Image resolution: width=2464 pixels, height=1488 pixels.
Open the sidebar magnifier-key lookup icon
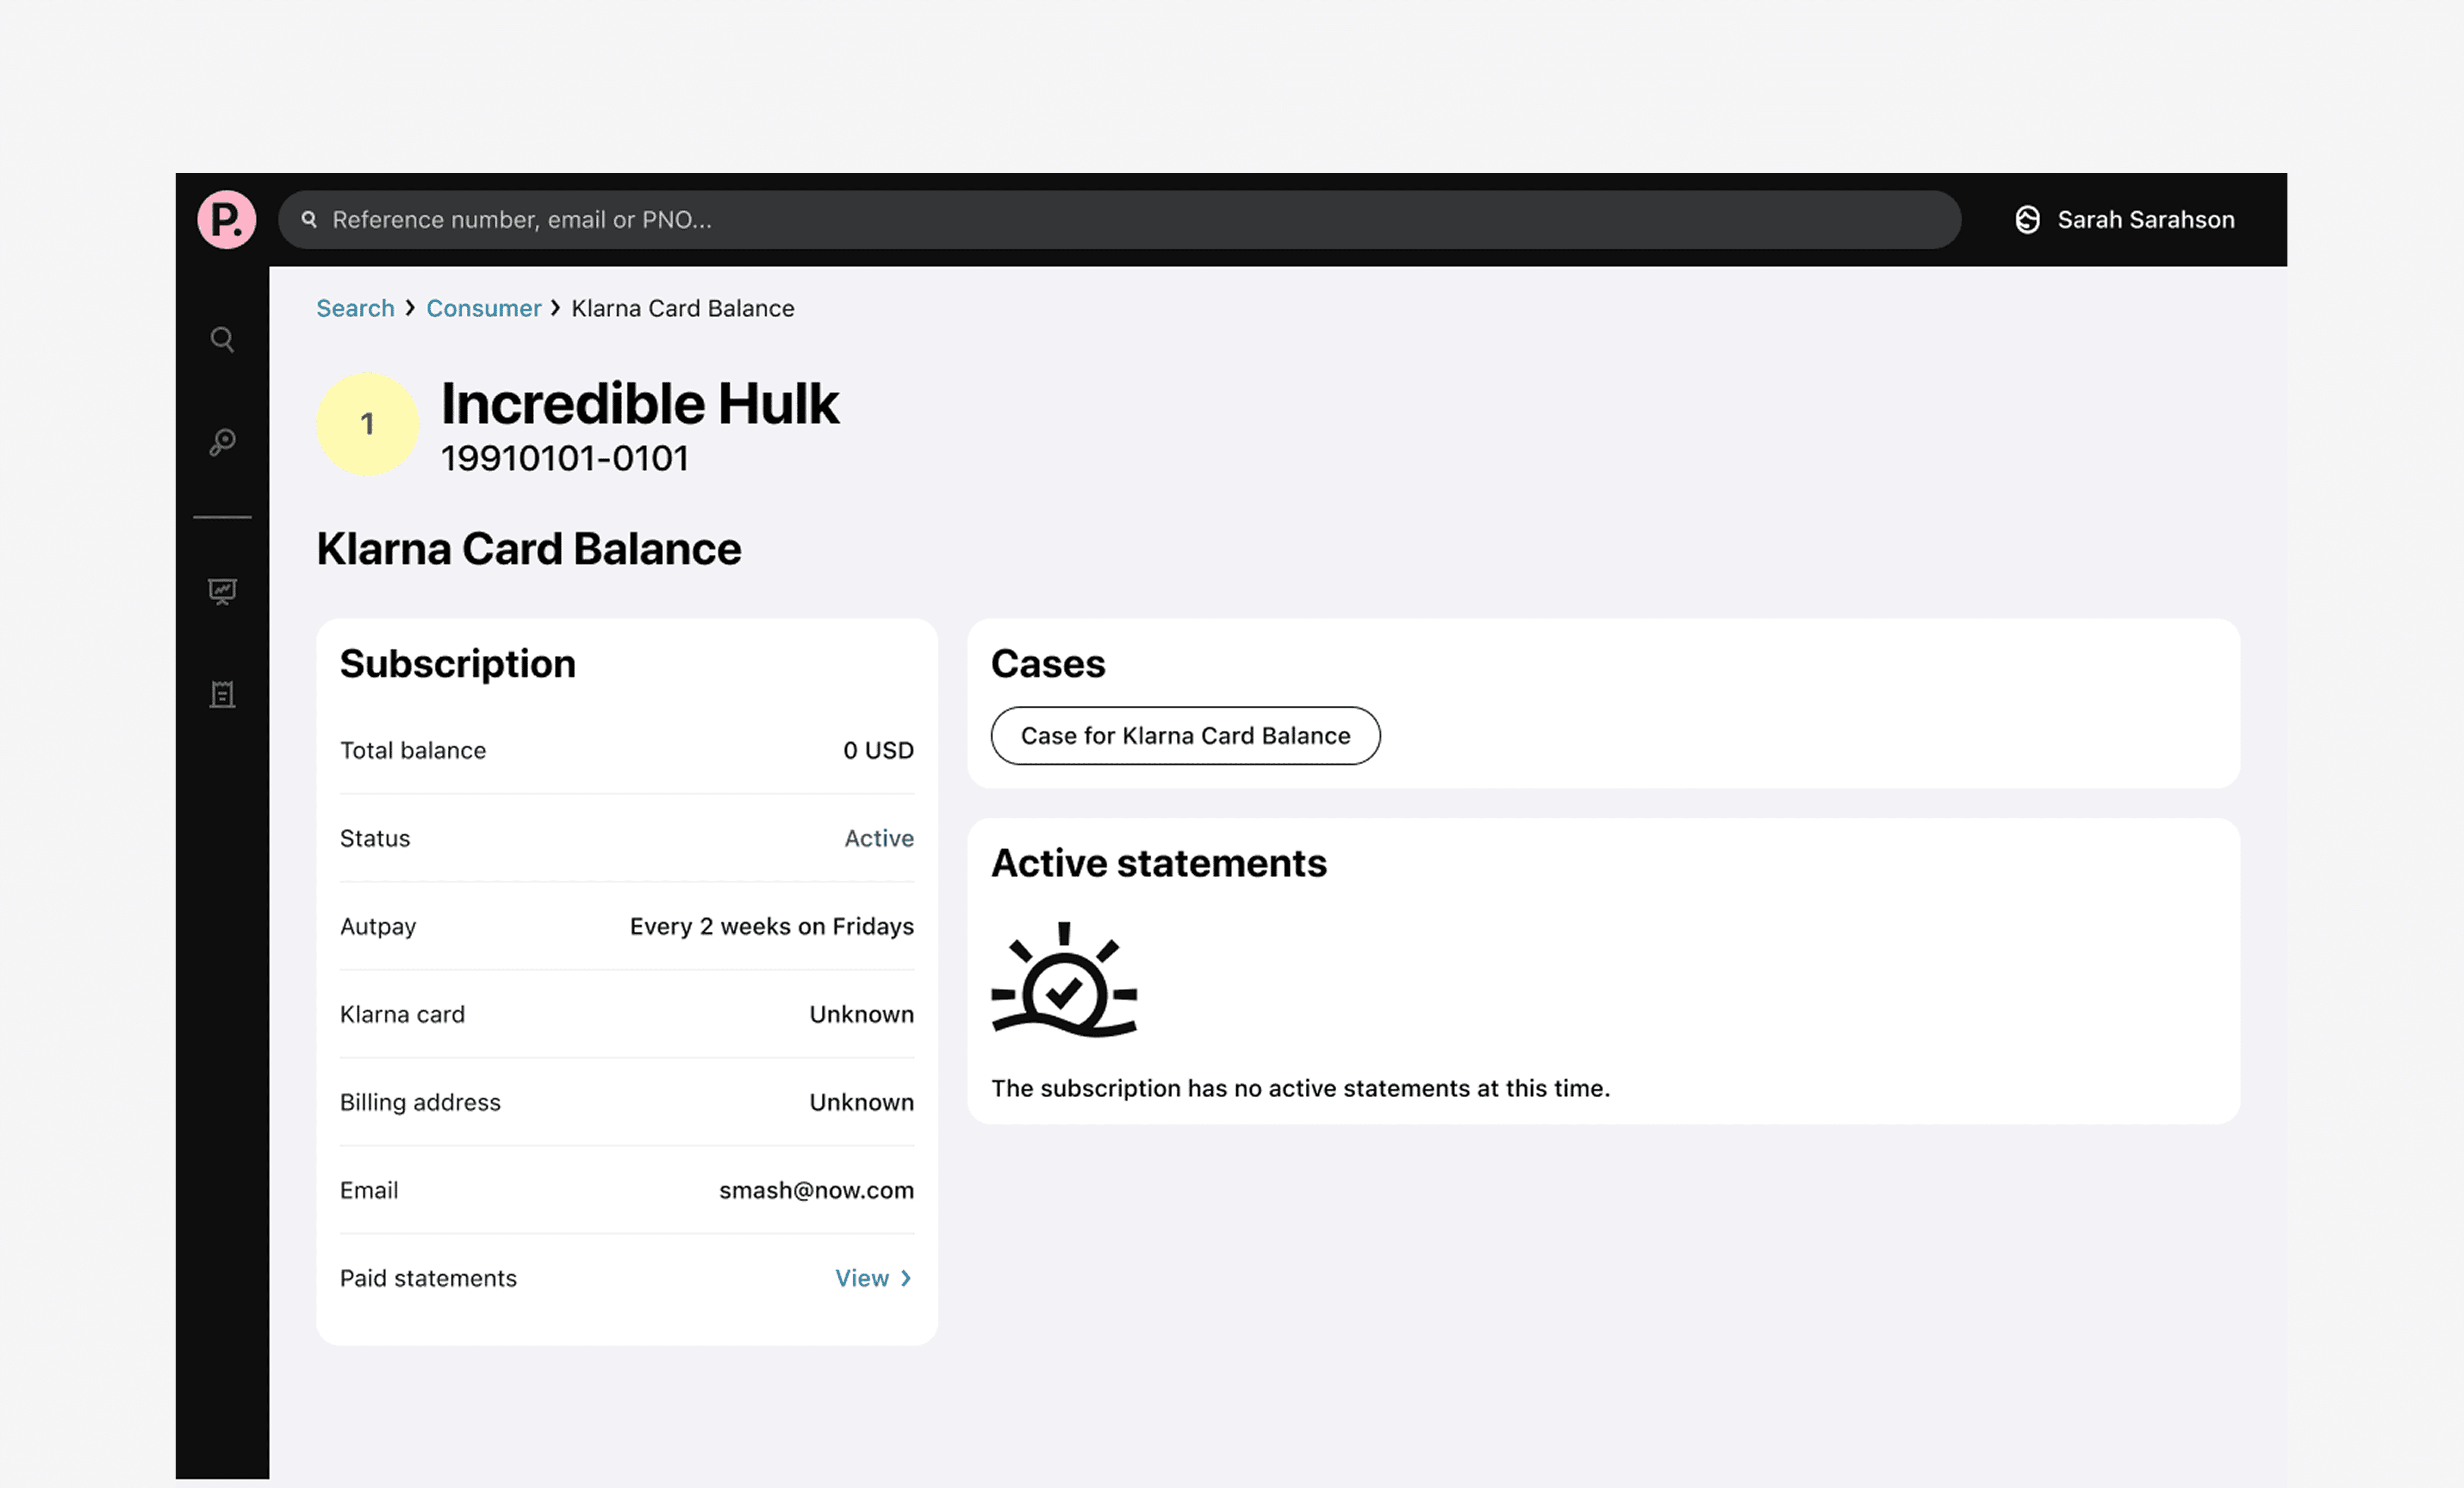pos(222,442)
